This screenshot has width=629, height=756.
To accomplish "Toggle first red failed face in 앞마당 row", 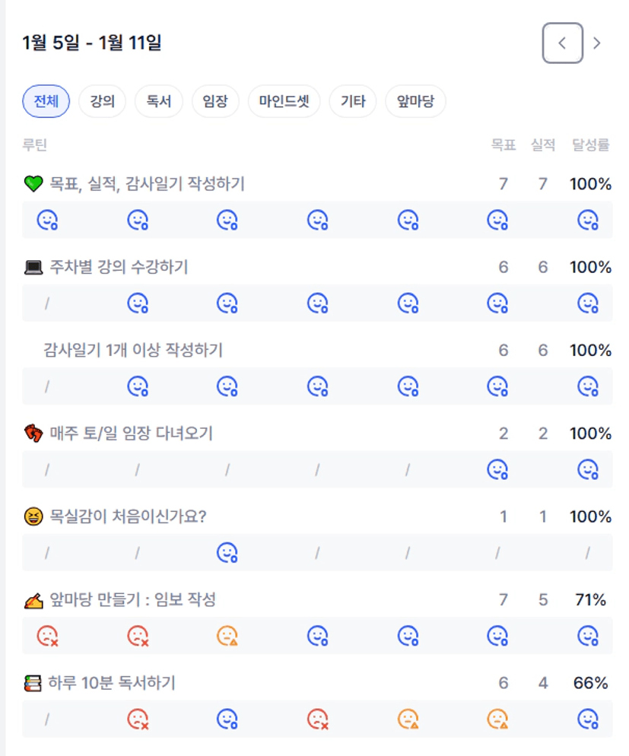I will point(47,635).
